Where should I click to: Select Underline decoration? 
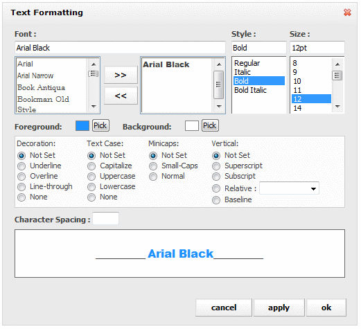coord(21,166)
